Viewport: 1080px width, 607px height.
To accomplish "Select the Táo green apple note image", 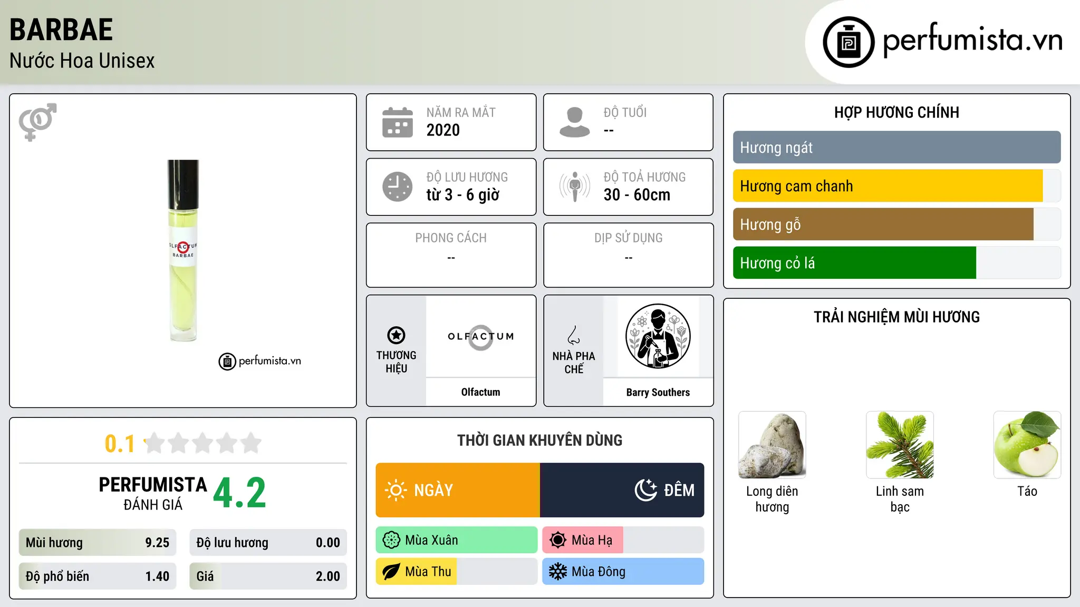I will click(1027, 445).
